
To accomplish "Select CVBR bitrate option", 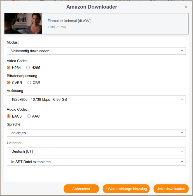I will (x=9, y=83).
